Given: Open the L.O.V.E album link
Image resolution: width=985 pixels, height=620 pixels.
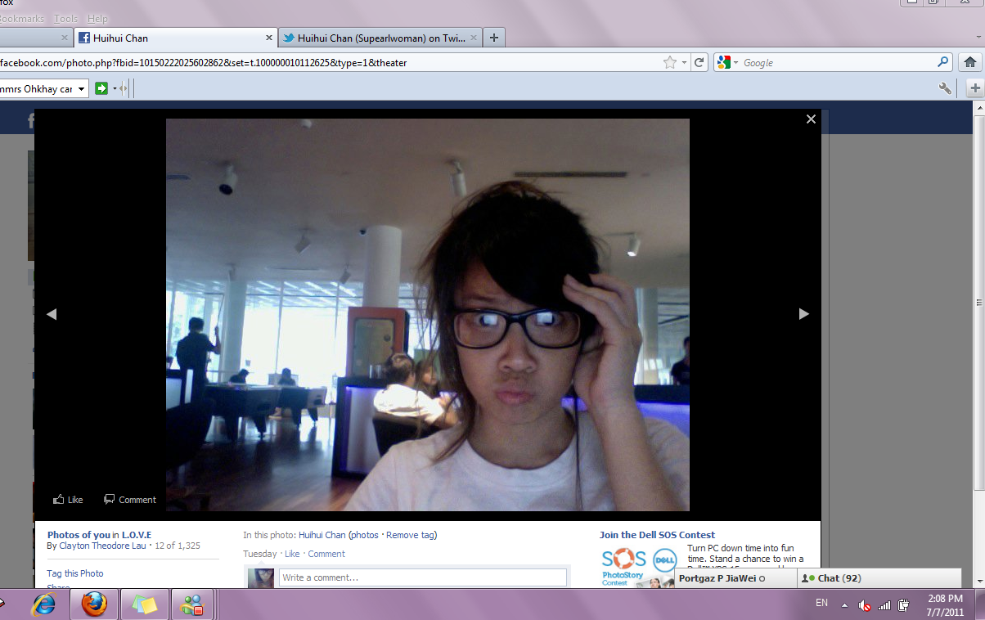Looking at the screenshot, I should tap(137, 535).
